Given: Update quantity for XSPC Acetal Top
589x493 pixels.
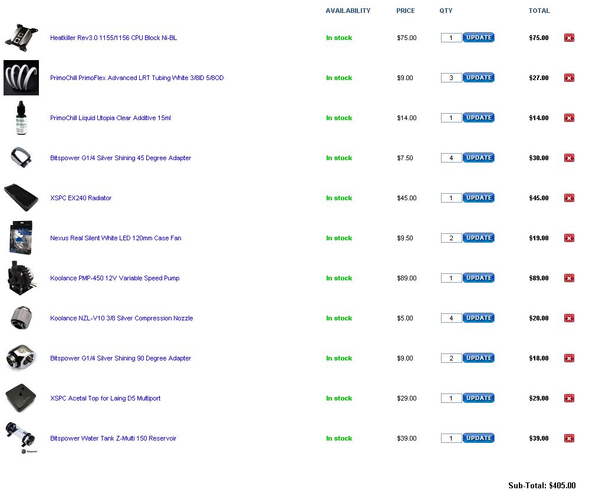Looking at the screenshot, I should [x=479, y=398].
